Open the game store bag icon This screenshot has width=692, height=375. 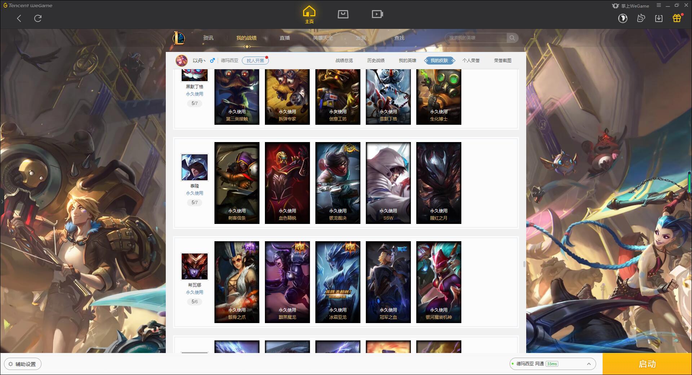[x=343, y=14]
